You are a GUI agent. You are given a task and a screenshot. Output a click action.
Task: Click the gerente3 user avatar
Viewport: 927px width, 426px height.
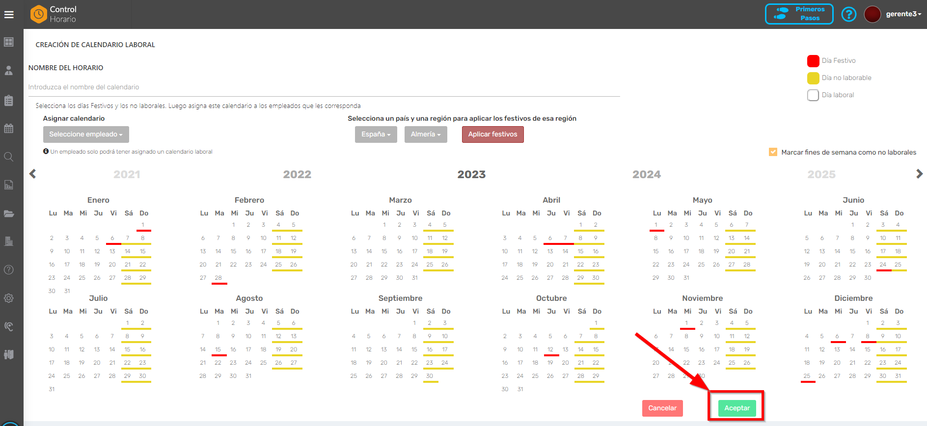click(x=872, y=14)
